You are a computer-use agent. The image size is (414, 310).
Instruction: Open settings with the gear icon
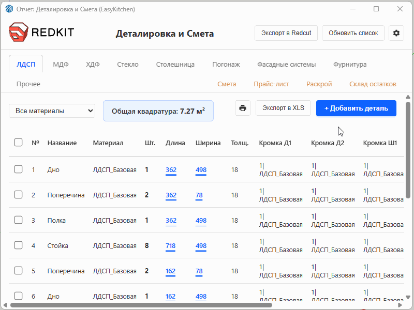pos(396,33)
